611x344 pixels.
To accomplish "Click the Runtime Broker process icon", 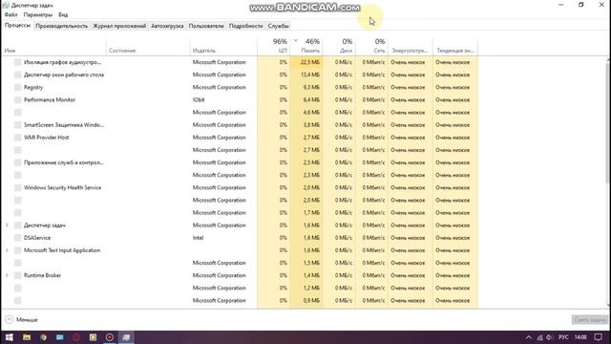I will click(x=17, y=275).
